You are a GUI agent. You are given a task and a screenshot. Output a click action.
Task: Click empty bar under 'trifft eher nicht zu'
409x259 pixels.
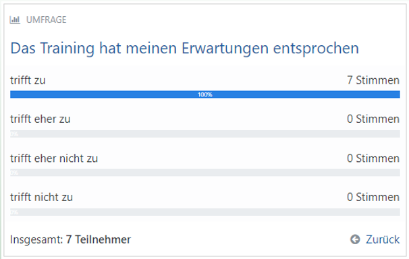205,173
